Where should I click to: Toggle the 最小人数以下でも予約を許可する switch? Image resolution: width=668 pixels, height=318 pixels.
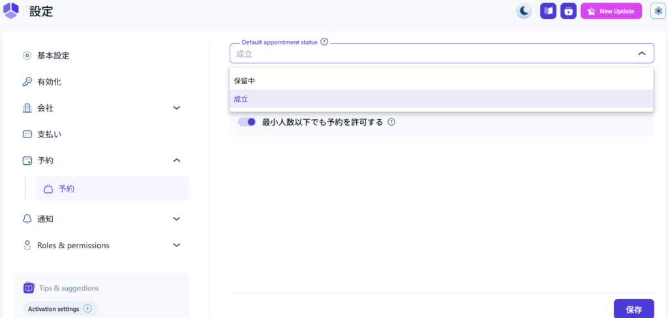pos(247,122)
